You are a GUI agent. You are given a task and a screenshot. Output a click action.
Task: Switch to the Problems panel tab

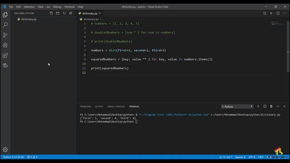pos(86,106)
